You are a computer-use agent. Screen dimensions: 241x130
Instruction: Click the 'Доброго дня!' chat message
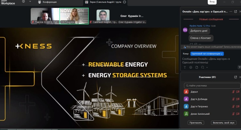pos(199,31)
